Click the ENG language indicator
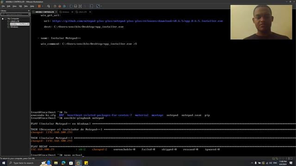The width and height of the screenshot is (296, 166). [275, 163]
